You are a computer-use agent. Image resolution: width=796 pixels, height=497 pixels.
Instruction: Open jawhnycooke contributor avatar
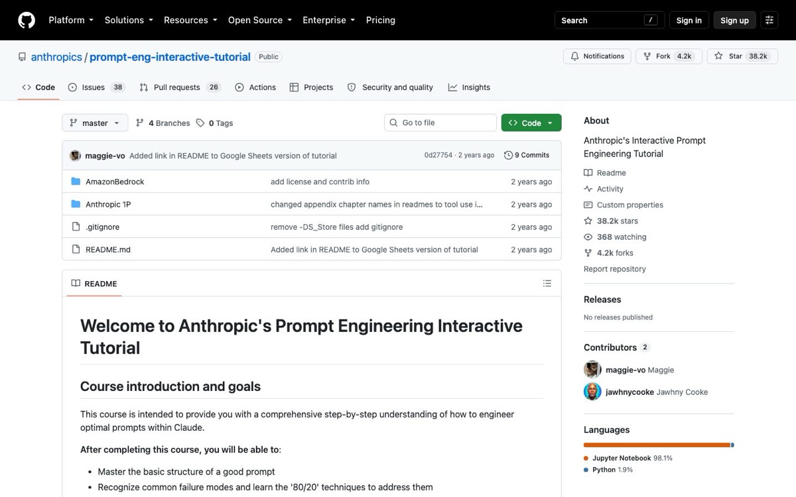coord(592,392)
